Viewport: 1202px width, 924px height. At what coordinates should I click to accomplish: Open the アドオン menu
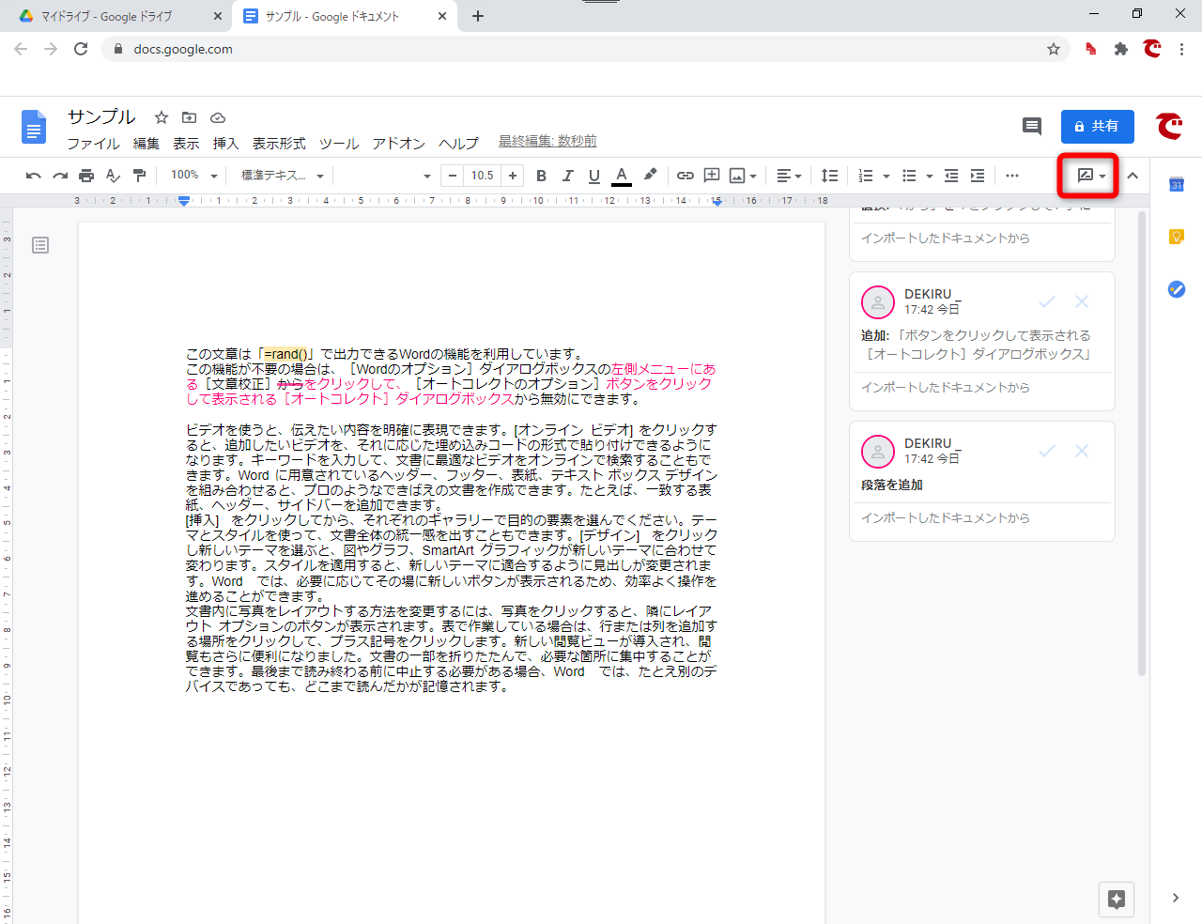click(398, 144)
